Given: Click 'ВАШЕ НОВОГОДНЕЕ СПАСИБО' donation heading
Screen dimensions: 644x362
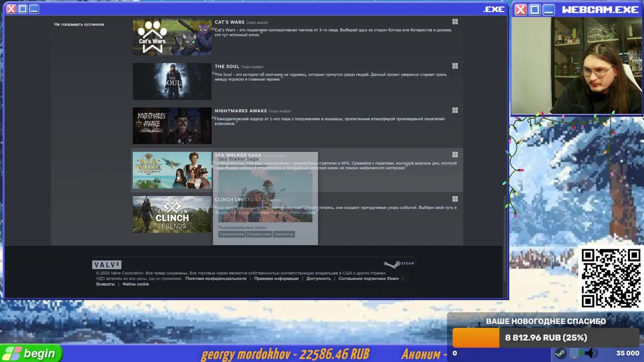Looking at the screenshot, I should point(546,321).
